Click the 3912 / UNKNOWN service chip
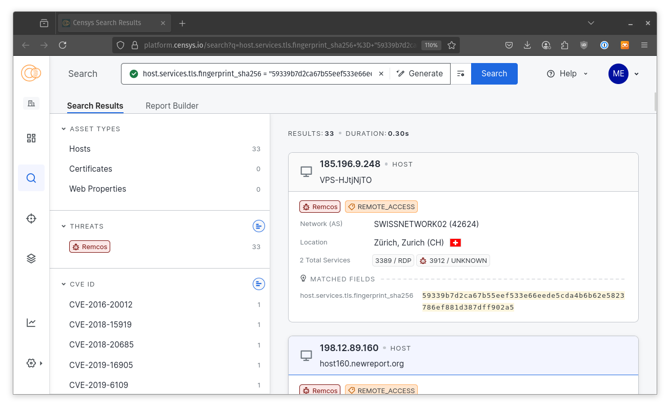This screenshot has width=670, height=409. 453,260
